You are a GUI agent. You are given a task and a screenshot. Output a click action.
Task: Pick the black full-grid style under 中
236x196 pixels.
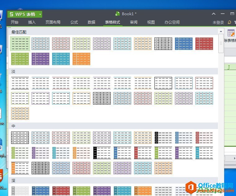tap(41, 168)
